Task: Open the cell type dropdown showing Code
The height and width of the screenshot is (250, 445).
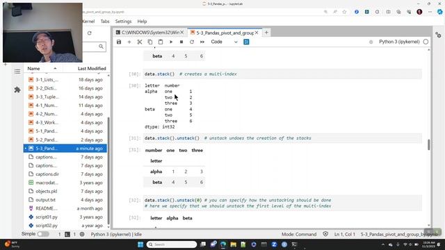Action: point(224,42)
